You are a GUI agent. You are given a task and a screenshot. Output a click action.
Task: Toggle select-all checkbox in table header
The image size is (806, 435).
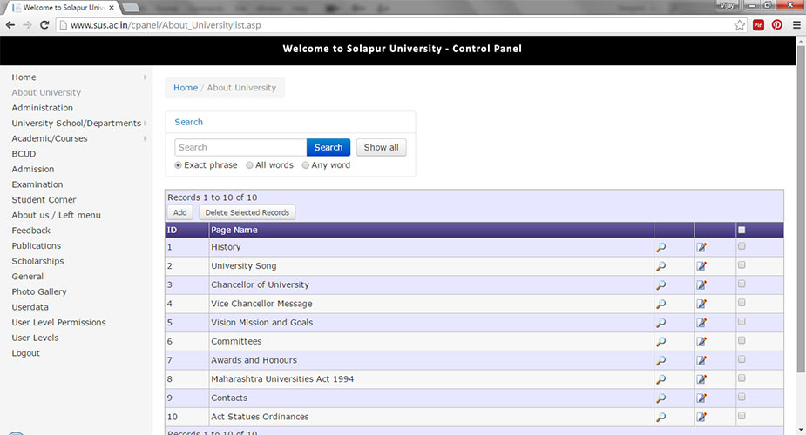tap(742, 230)
